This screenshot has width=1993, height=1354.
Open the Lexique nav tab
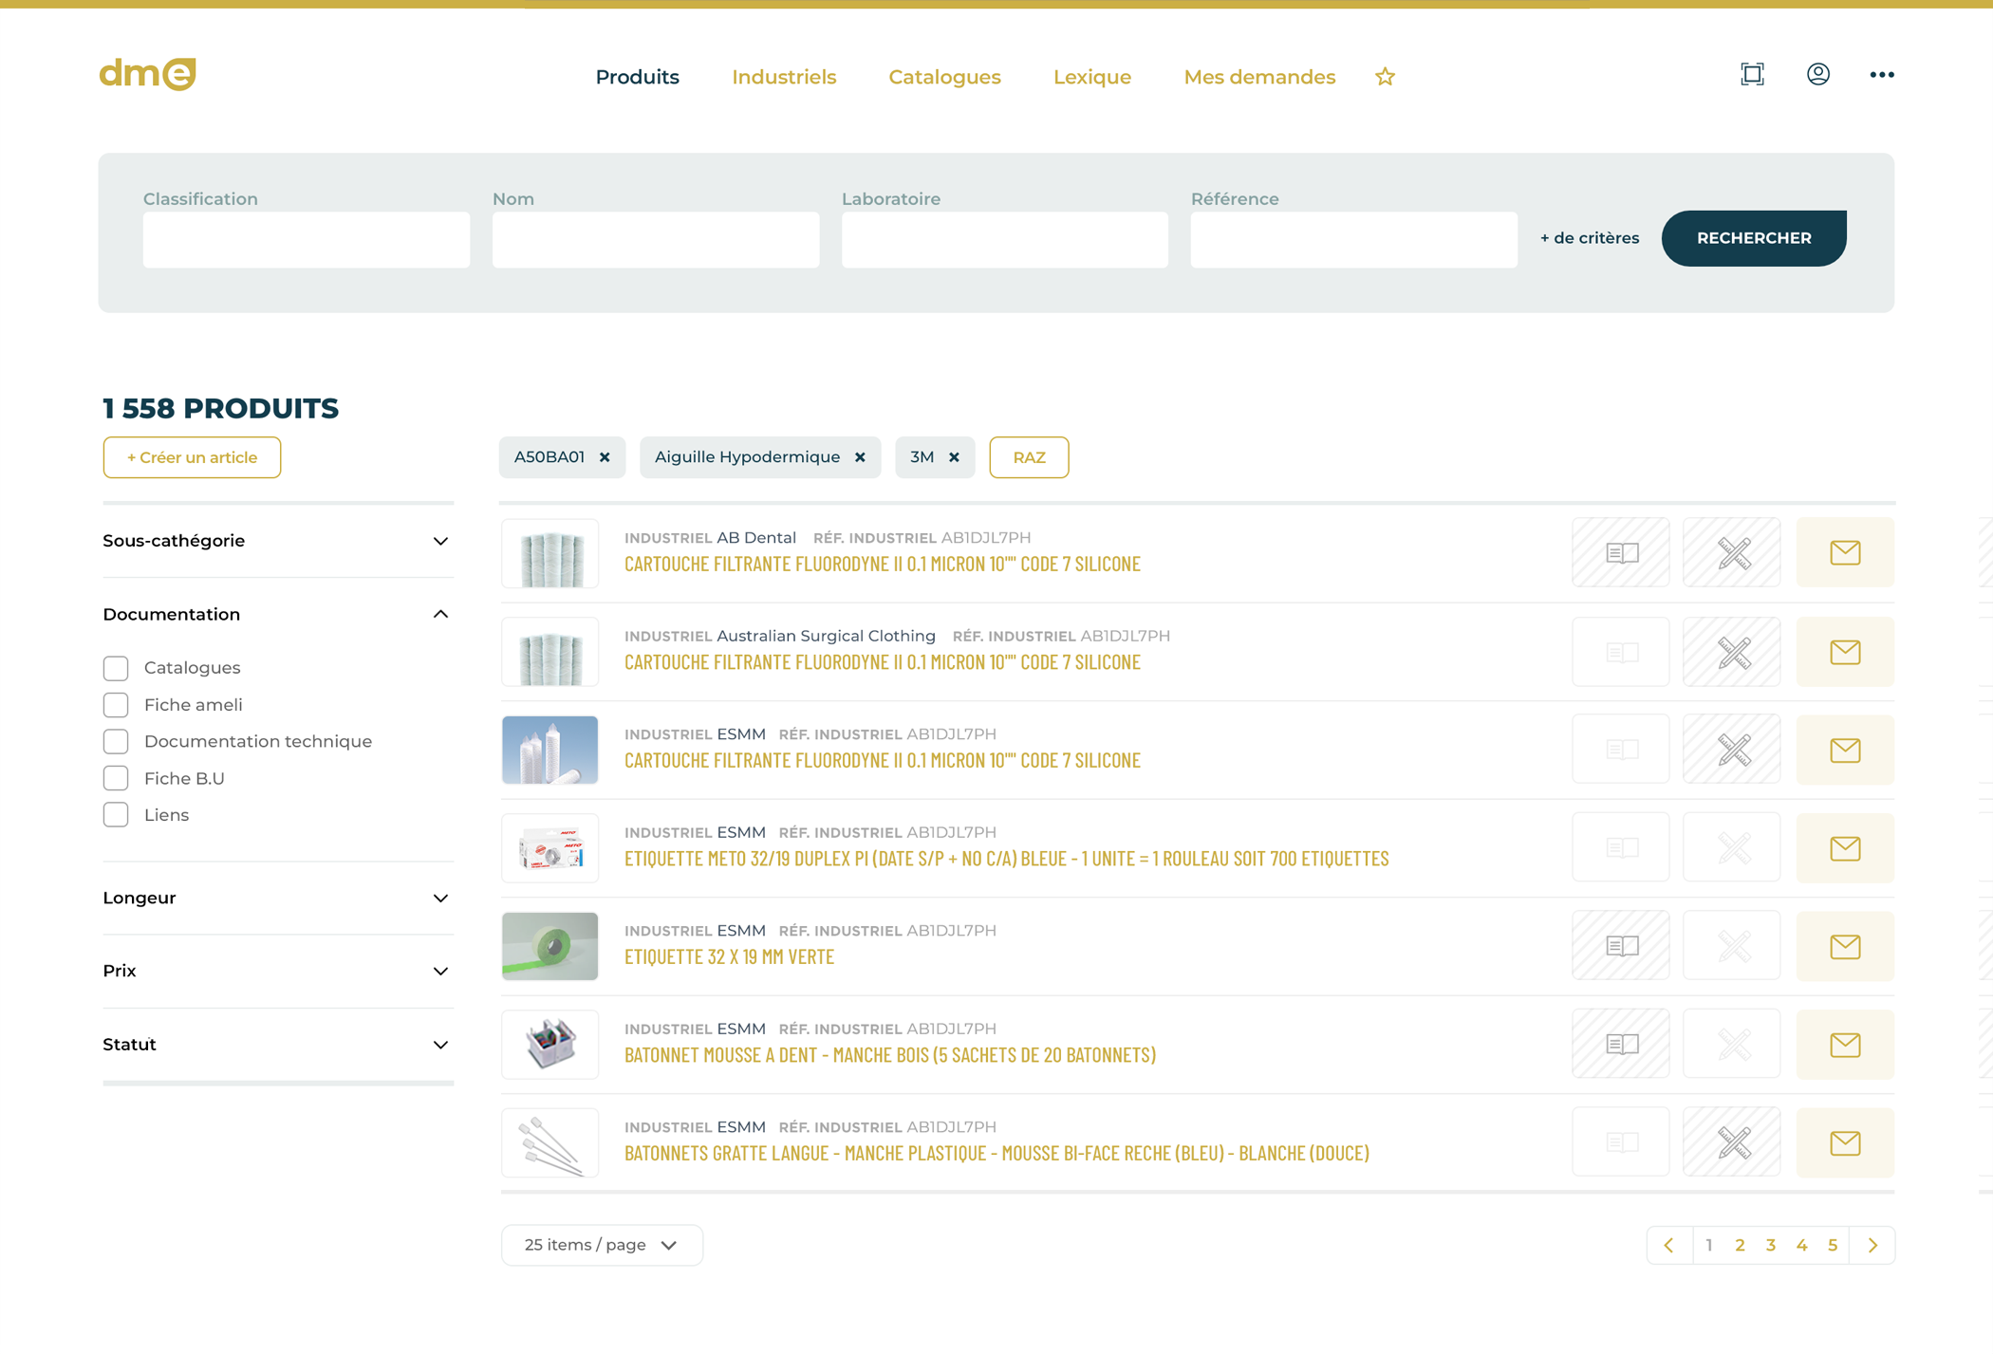1091,77
